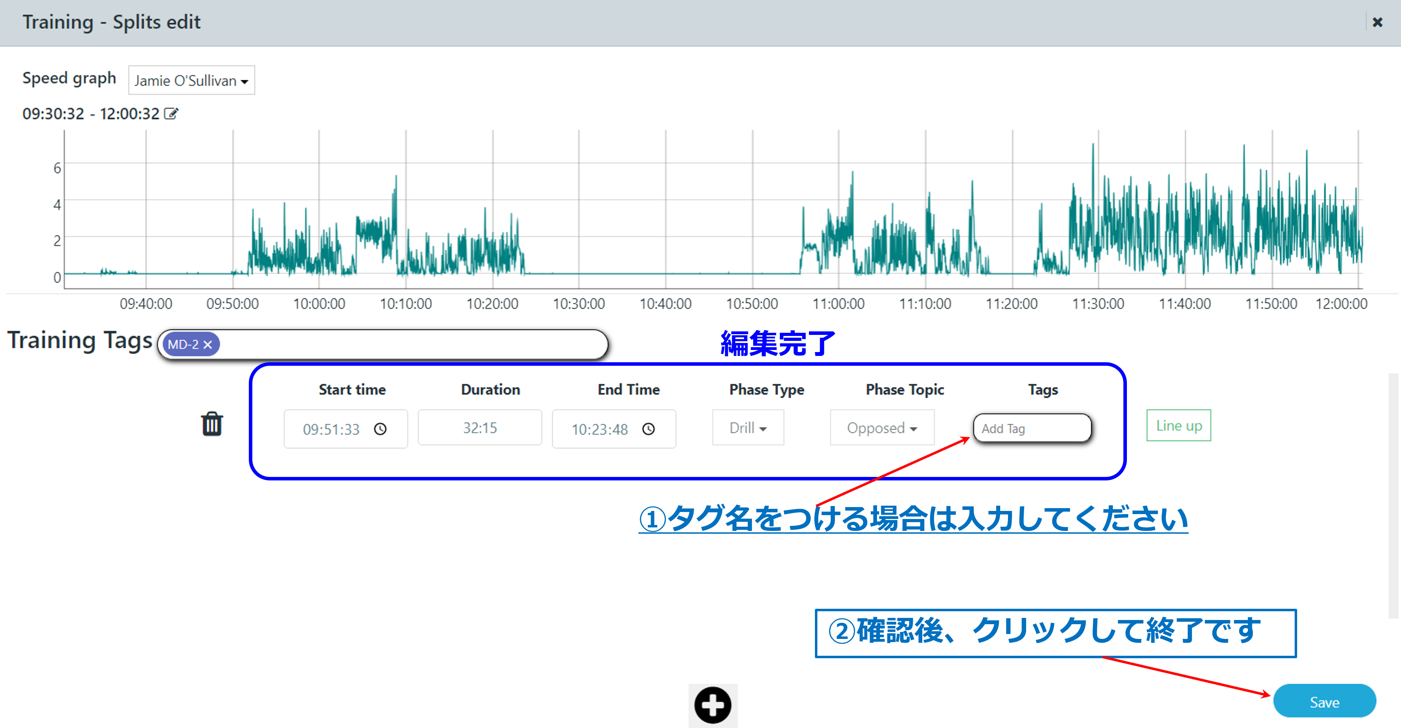Click the Speed graph label
This screenshot has width=1401, height=728.
69,78
